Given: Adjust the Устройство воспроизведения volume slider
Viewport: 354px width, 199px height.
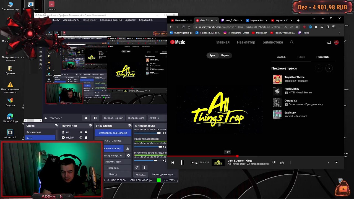Looking at the screenshot, I should point(148,161).
